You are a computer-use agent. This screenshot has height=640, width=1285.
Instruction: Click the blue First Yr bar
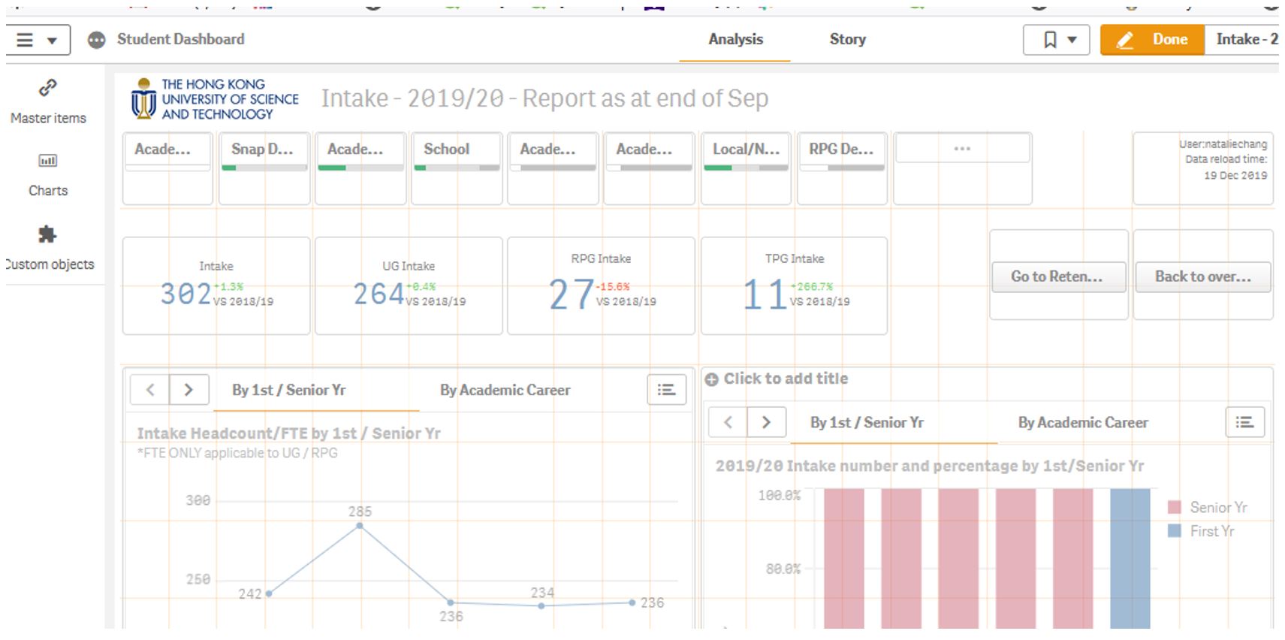click(x=1130, y=558)
